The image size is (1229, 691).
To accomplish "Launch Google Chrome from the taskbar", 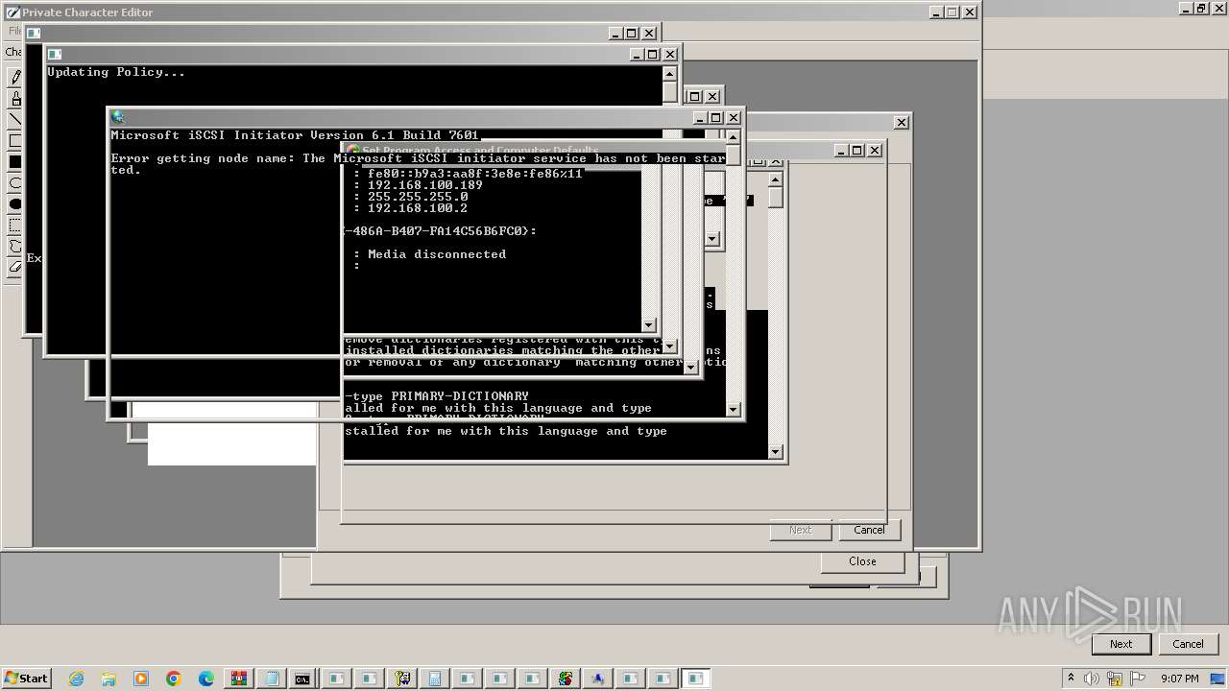I will [174, 679].
